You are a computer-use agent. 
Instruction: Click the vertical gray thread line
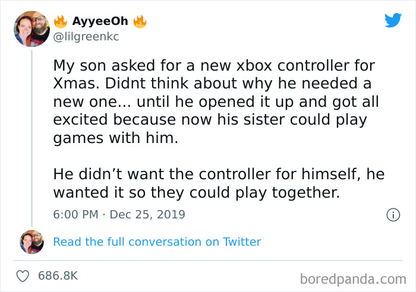coord(31,137)
